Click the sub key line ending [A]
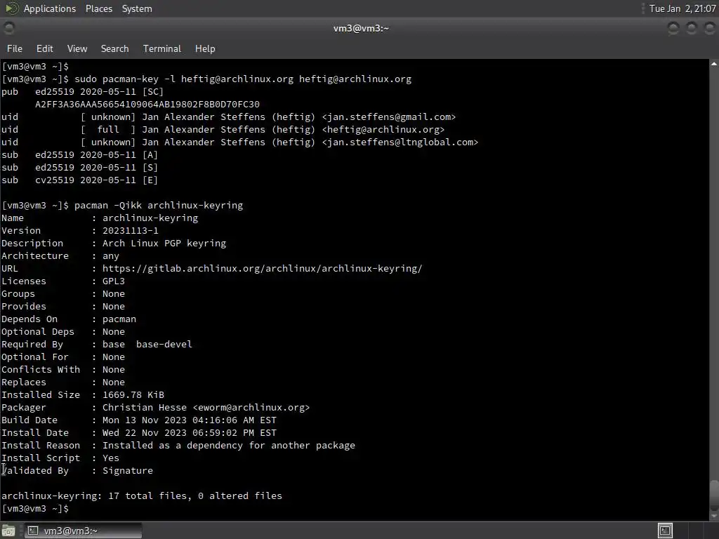 [x=79, y=155]
